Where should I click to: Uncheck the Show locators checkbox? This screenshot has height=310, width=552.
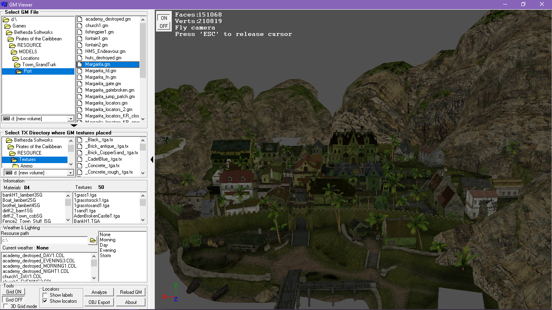45,301
